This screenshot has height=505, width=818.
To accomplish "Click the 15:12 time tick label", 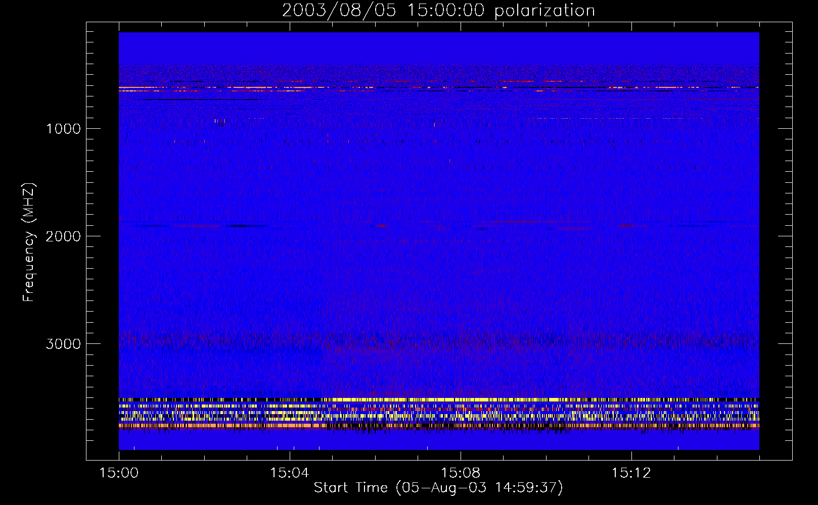I will (x=631, y=473).
